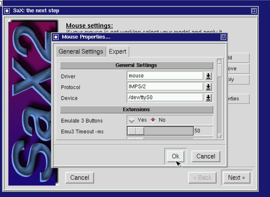The image size is (270, 197).
Task: Click the Emu3 Timeout slider handle
Action: click(x=136, y=131)
